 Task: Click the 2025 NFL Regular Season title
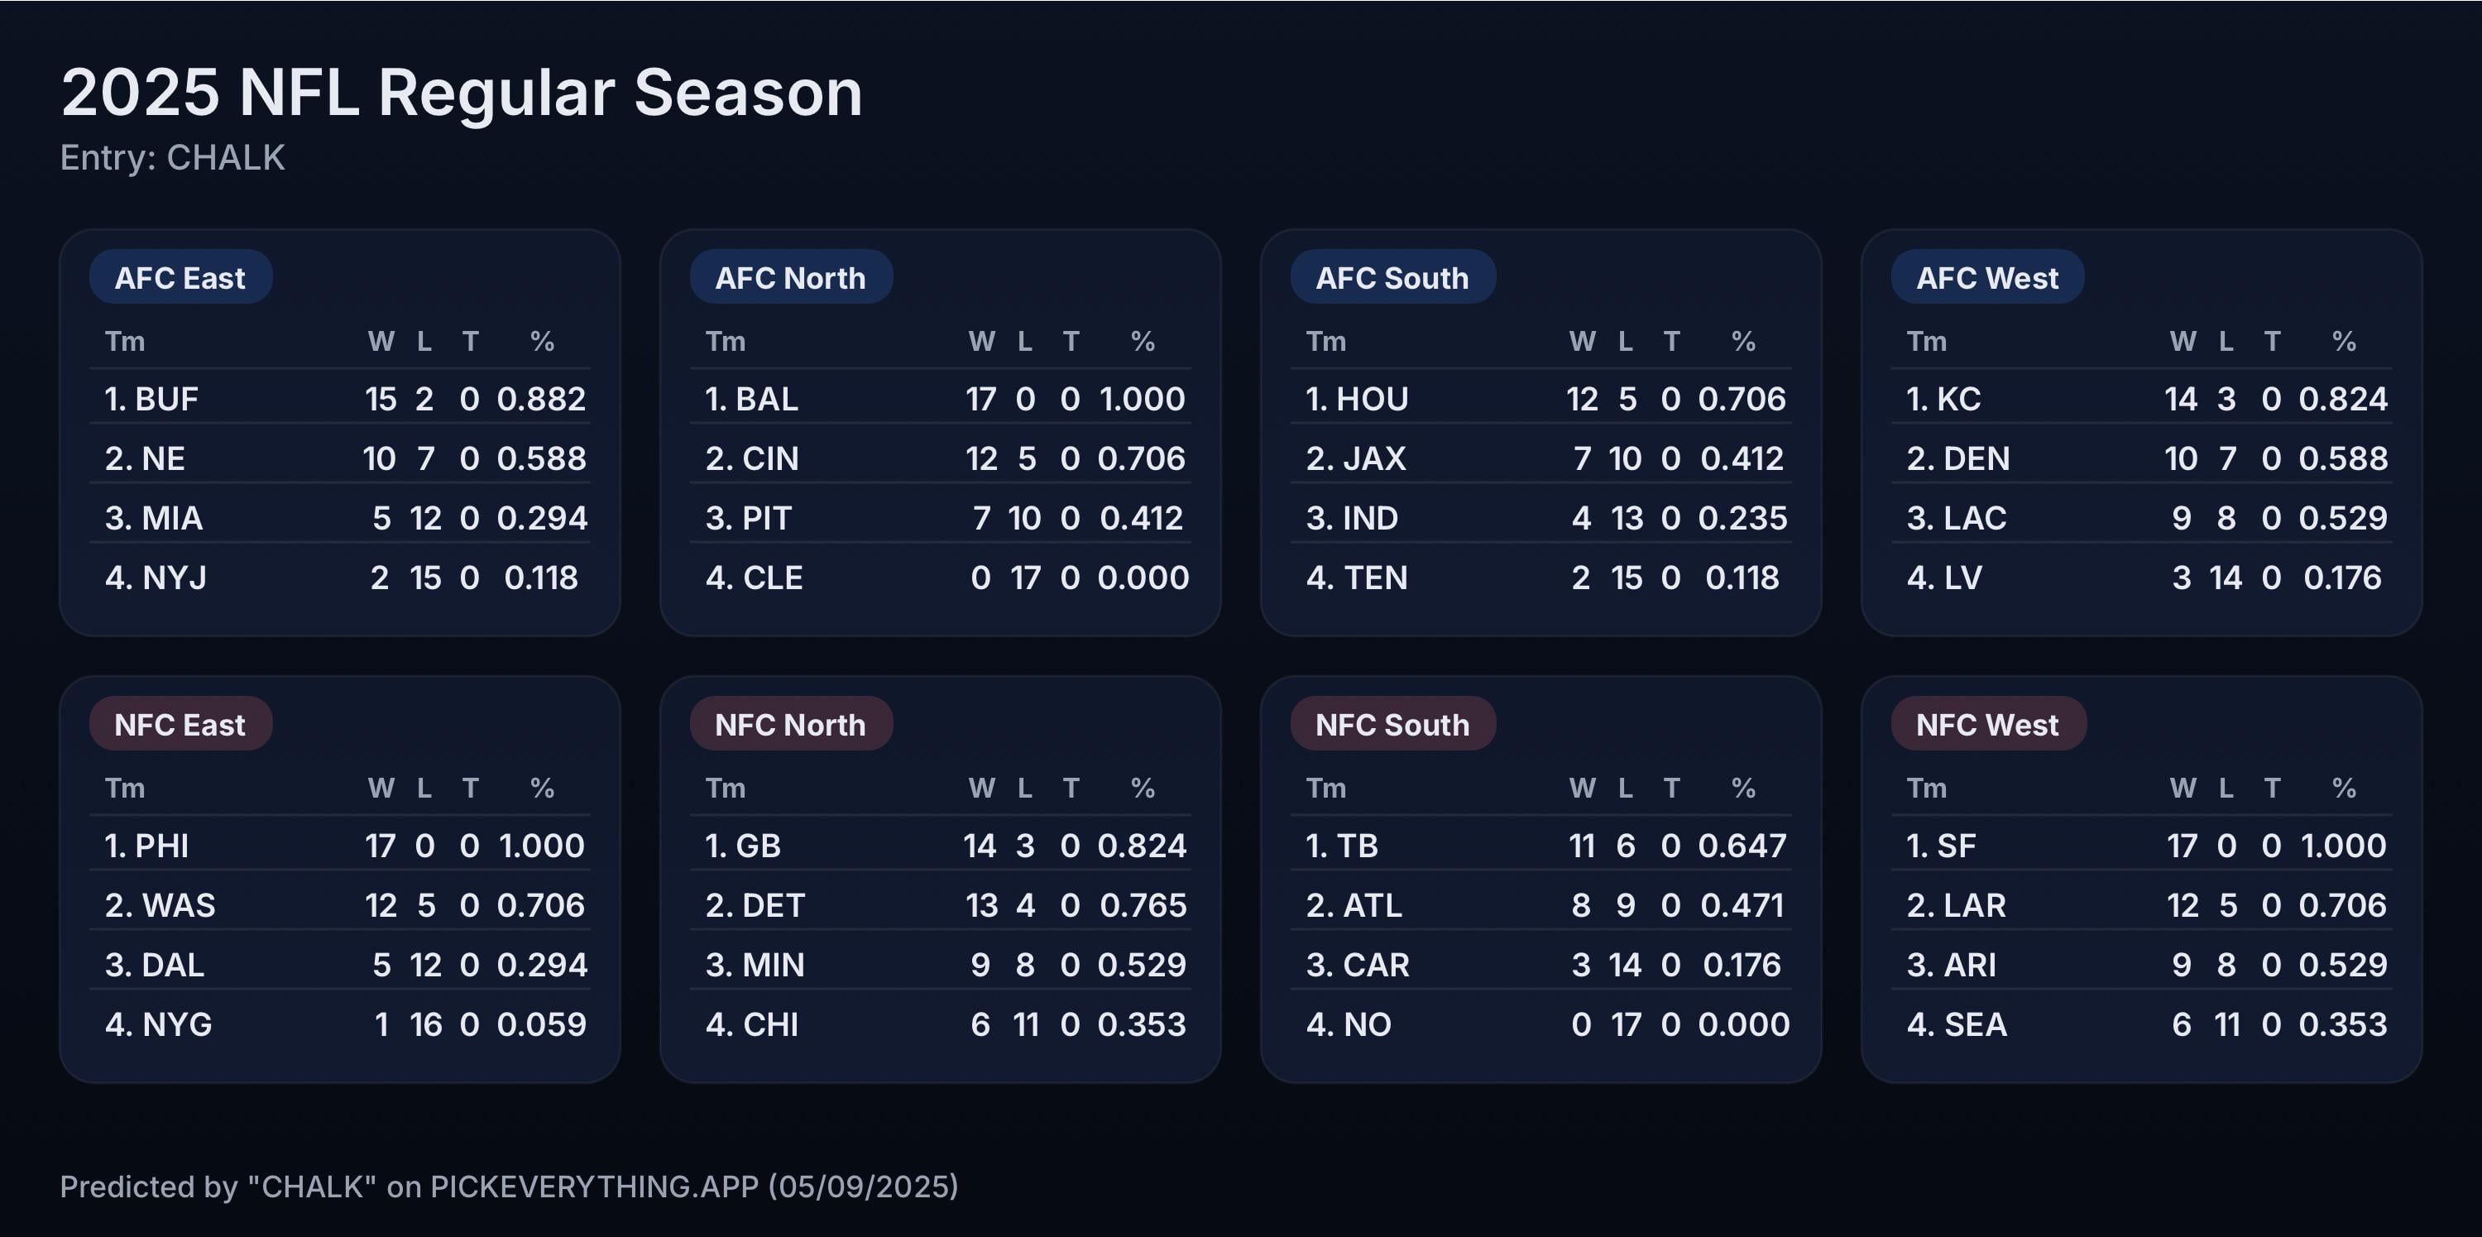(x=462, y=93)
